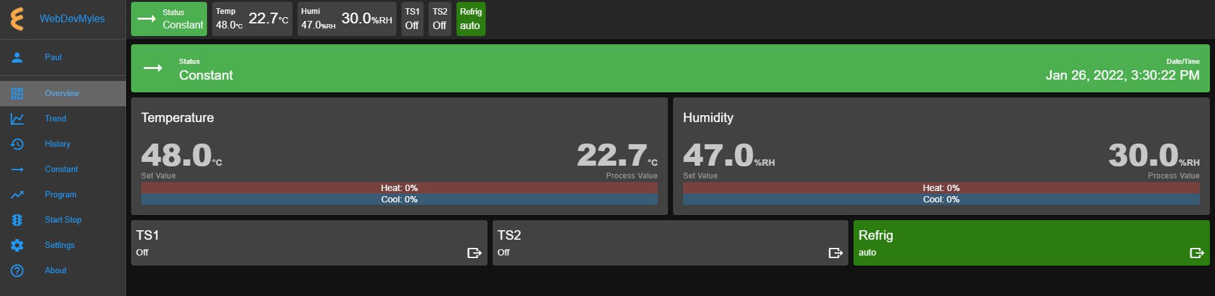Click the TS1 card title text

[x=148, y=235]
